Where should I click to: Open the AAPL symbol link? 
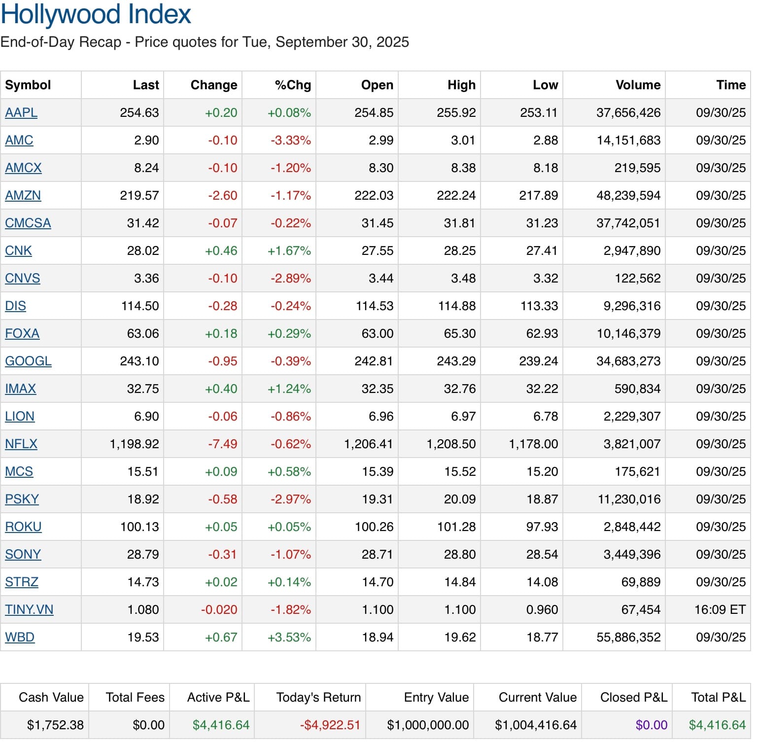(x=21, y=113)
